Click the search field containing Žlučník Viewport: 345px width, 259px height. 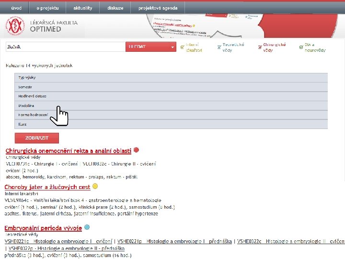coord(66,47)
